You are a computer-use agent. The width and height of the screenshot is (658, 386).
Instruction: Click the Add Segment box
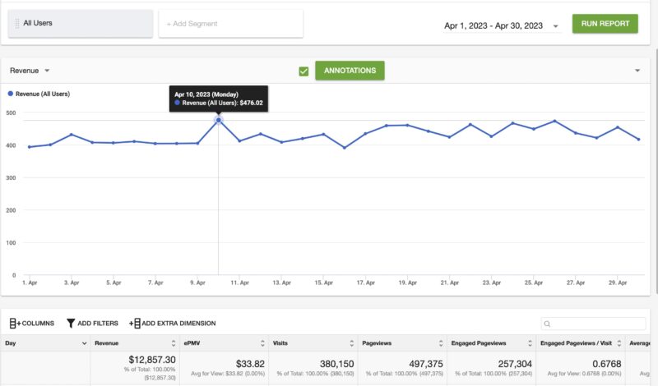click(x=230, y=24)
